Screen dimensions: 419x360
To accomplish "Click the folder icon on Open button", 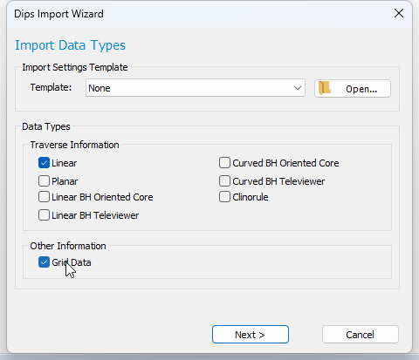I will (x=325, y=88).
